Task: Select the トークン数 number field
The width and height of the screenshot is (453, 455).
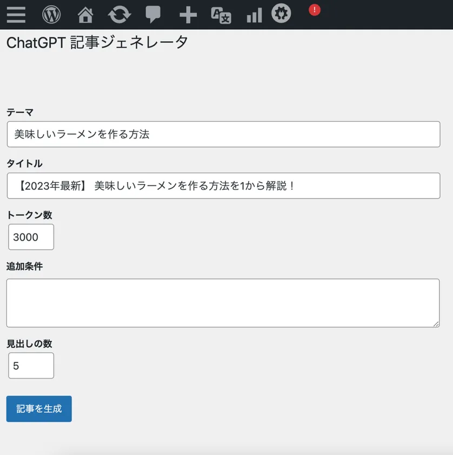Action: click(31, 237)
